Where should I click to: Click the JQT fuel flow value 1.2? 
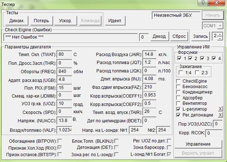tap(150, 63)
